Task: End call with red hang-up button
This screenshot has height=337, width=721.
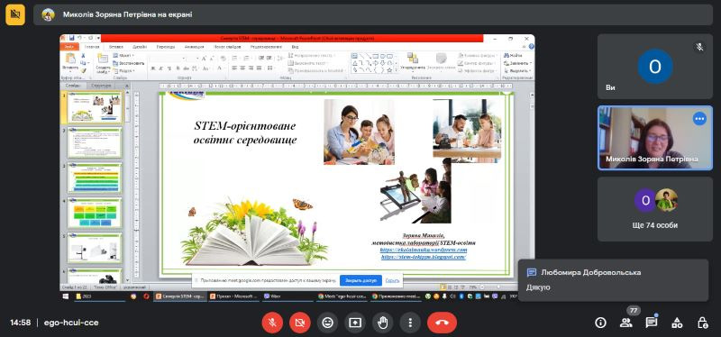Action: [x=442, y=323]
